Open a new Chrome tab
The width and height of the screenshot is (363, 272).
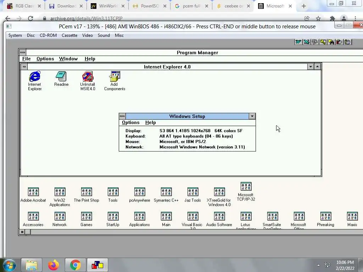[304, 6]
